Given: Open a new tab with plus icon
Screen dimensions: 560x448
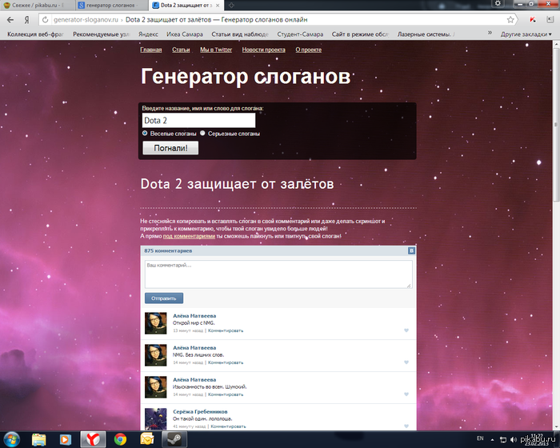Looking at the screenshot, I should (231, 6).
